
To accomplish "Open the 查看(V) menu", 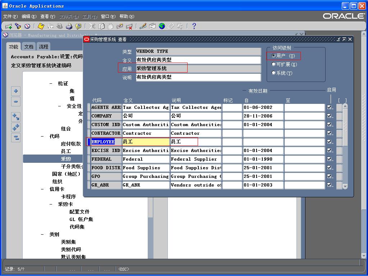I will click(48, 17).
